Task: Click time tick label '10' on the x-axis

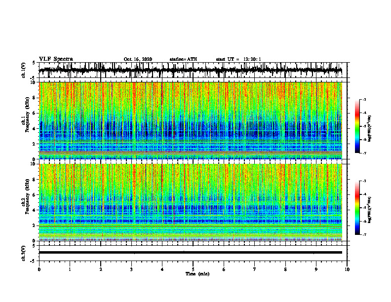Action: 347,269
